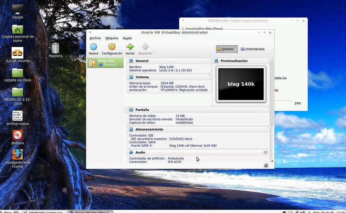Click the Descartar toolbar icon
Viewport: 346px width, 213px height.
(x=145, y=47)
